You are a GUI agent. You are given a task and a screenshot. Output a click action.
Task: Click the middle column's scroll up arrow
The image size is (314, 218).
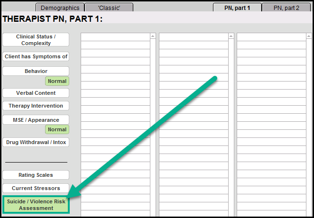click(x=231, y=36)
